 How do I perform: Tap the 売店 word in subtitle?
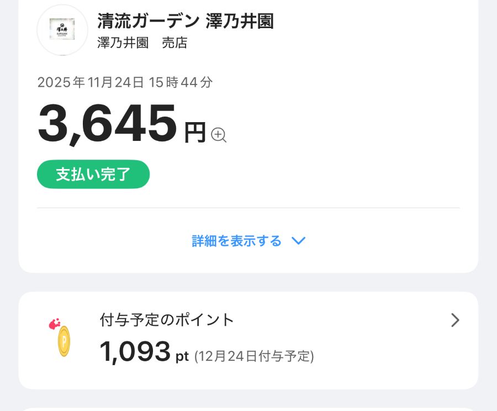tap(175, 43)
